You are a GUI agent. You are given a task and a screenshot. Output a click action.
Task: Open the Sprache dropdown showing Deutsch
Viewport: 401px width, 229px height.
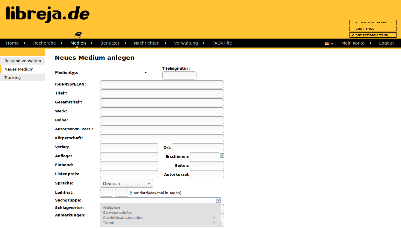click(126, 183)
